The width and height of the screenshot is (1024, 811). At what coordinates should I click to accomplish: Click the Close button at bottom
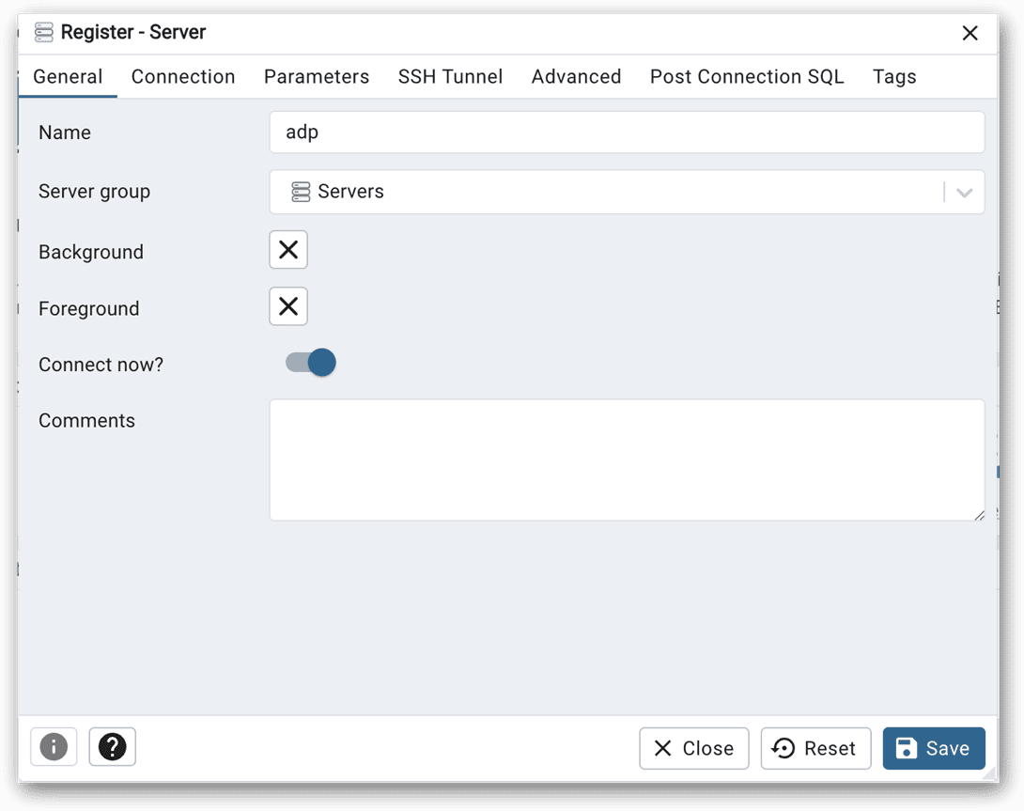tap(694, 748)
